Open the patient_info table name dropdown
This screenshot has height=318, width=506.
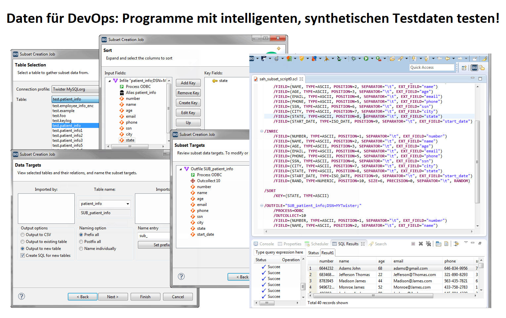[128, 204]
